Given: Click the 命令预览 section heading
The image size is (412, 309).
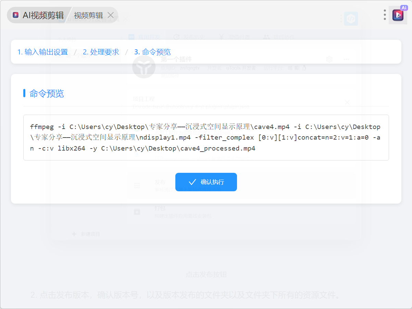Looking at the screenshot, I should [x=47, y=93].
